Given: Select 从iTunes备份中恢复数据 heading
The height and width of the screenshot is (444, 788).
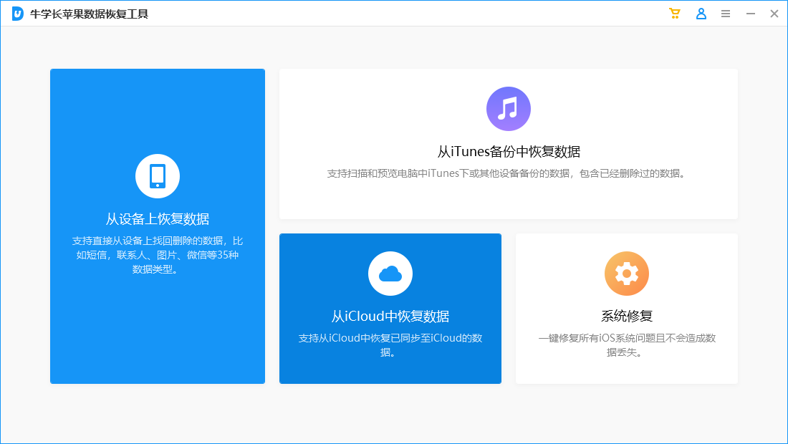Looking at the screenshot, I should click(x=509, y=152).
